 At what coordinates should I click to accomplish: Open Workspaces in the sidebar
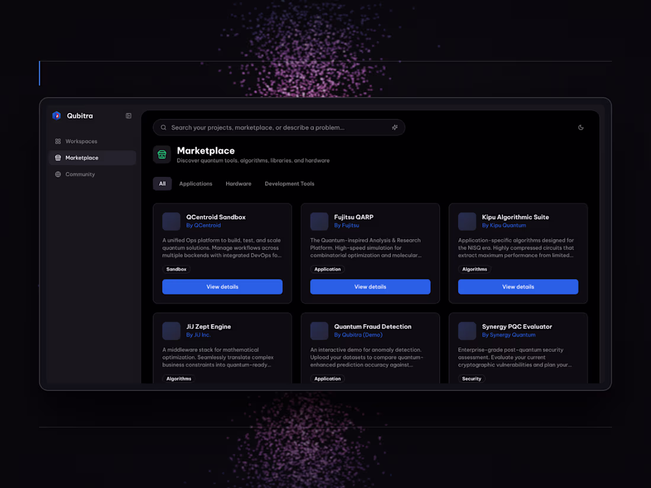click(x=92, y=141)
